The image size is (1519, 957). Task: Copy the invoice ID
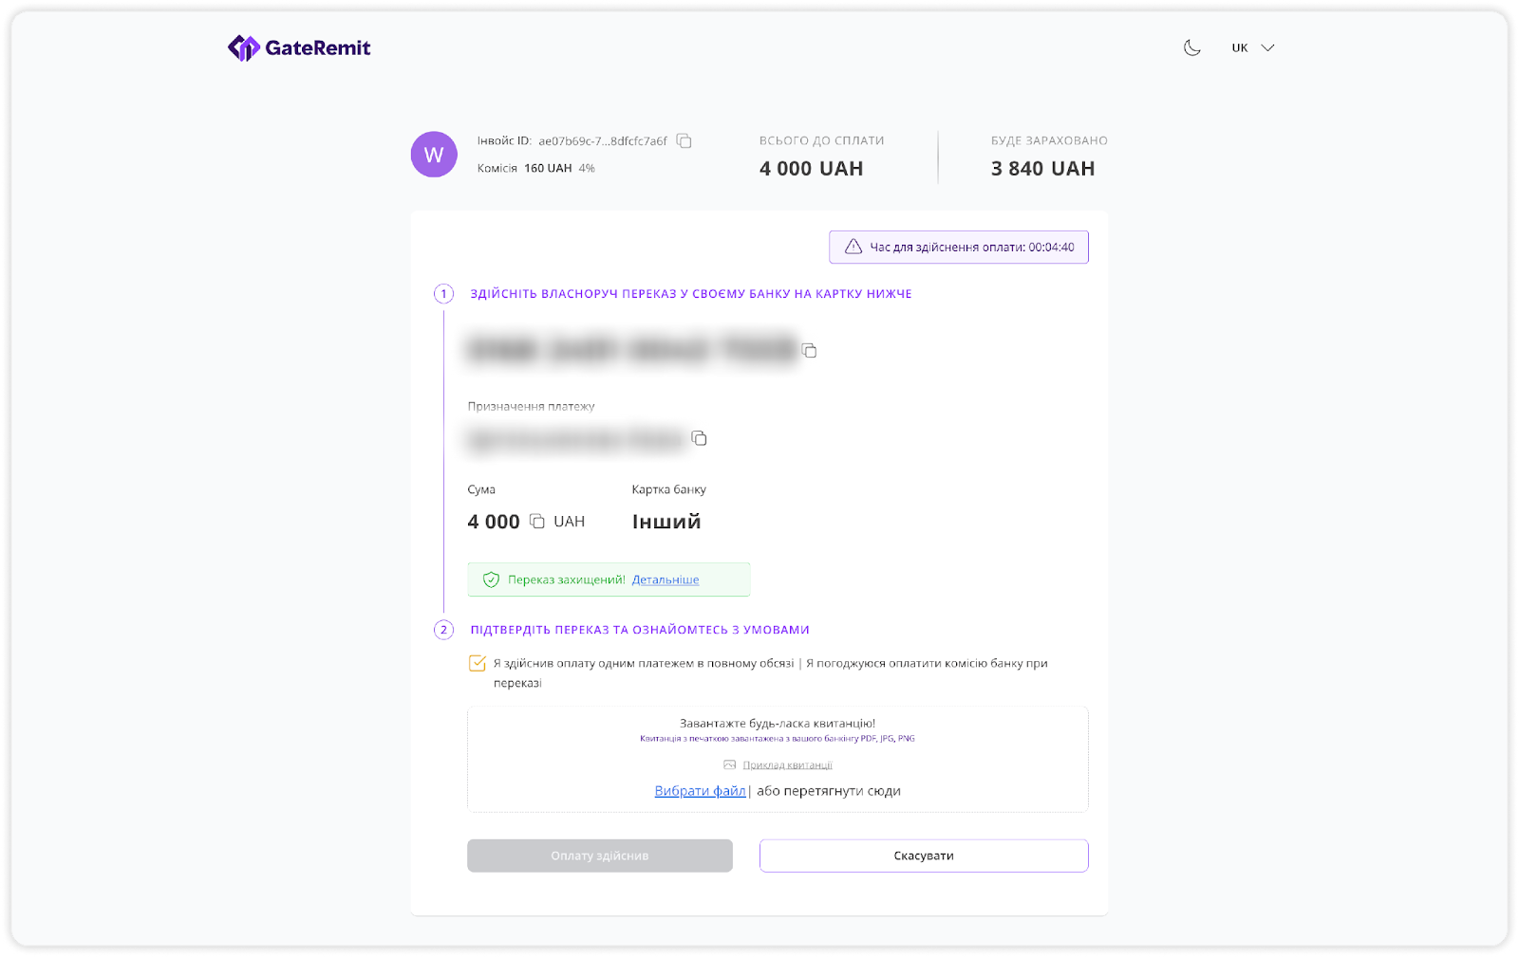(x=684, y=141)
